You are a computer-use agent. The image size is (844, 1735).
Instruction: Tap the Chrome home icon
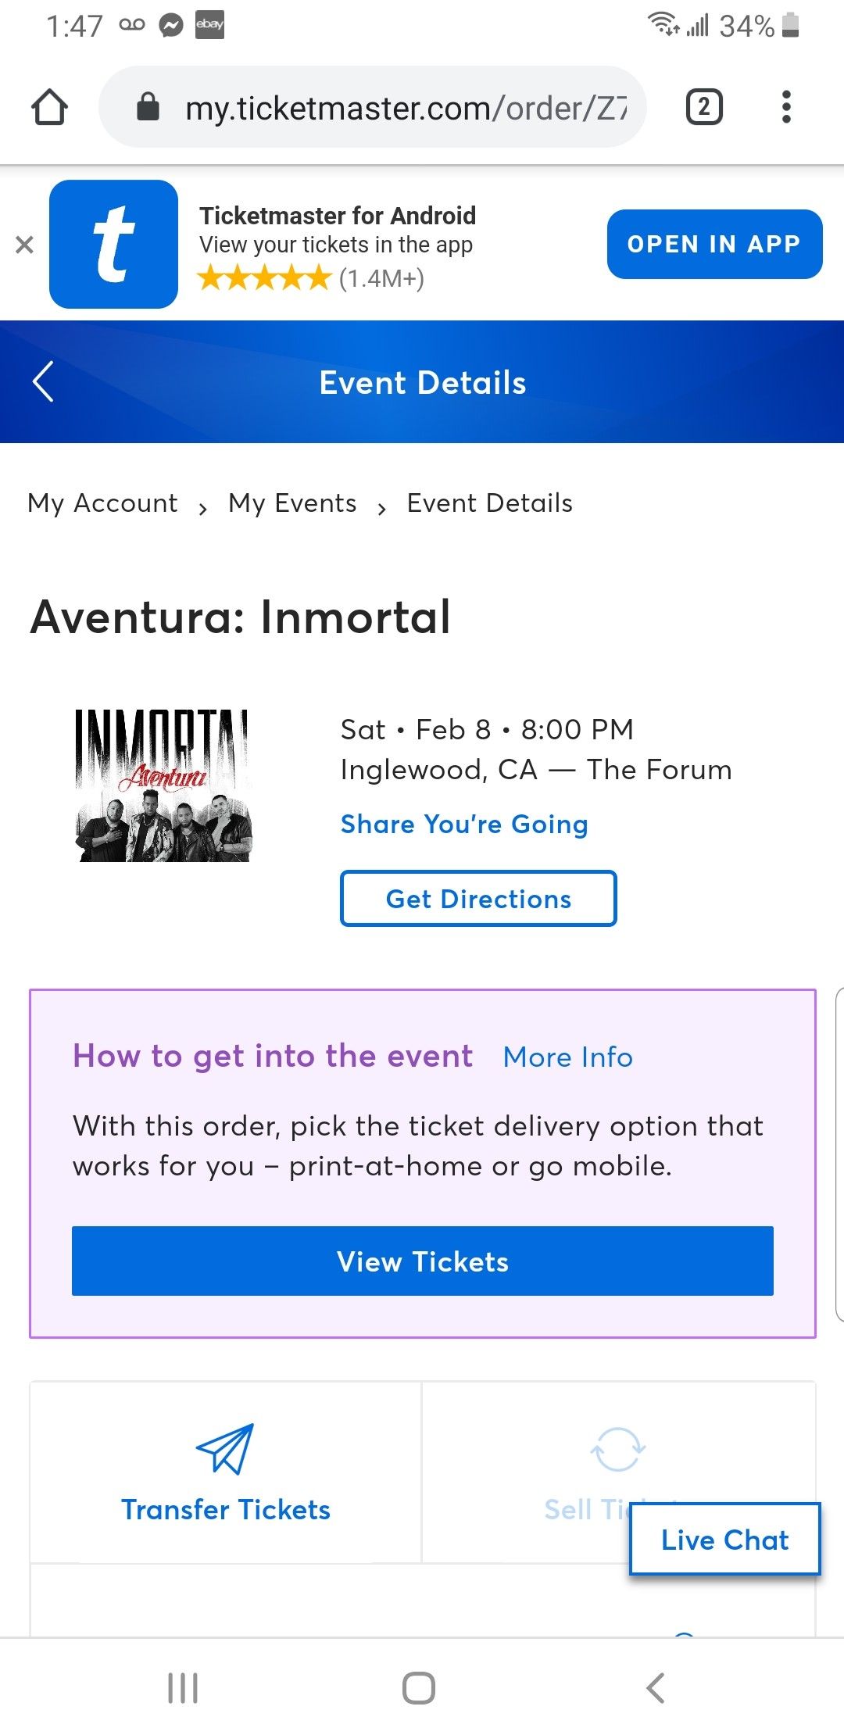tap(49, 107)
